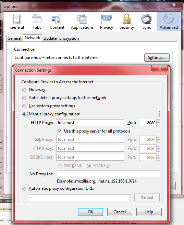This screenshot has height=225, width=184.
Task: Uncheck Use this proxy server for all protocols
Action: tap(60, 131)
